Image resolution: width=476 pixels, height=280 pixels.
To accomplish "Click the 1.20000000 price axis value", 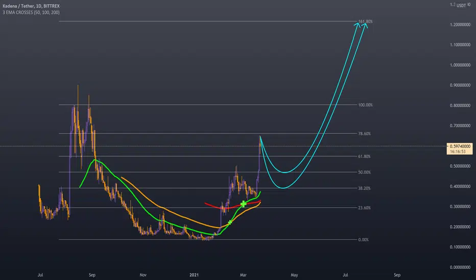I will pos(460,24).
